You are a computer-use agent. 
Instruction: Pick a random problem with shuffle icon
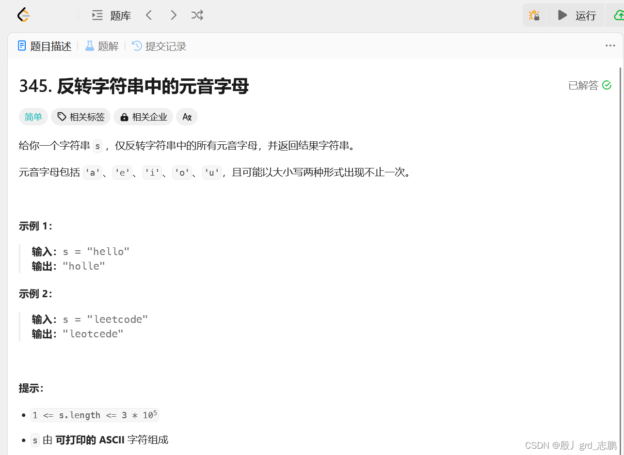tap(197, 15)
